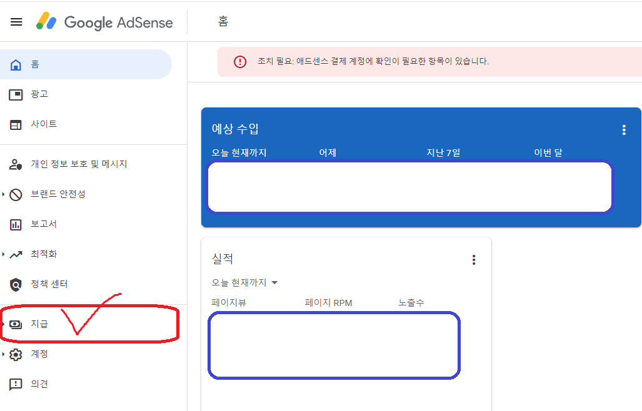Open the 광고 section icon
This screenshot has width=642, height=411.
(18, 94)
